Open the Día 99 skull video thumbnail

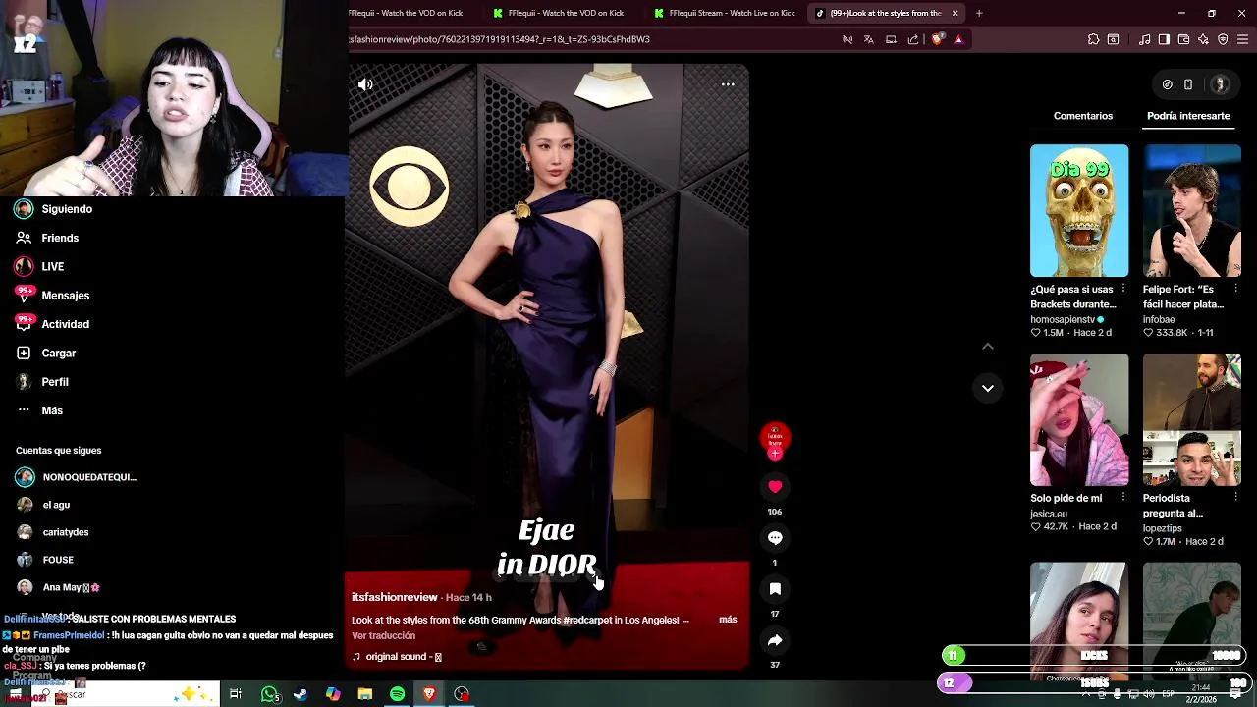pos(1079,211)
